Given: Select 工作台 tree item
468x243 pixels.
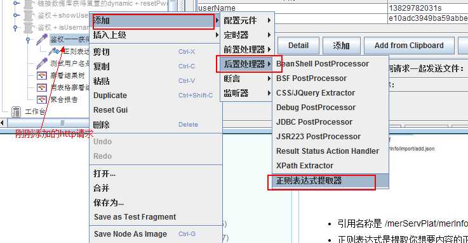Looking at the screenshot, I should pos(35,112).
